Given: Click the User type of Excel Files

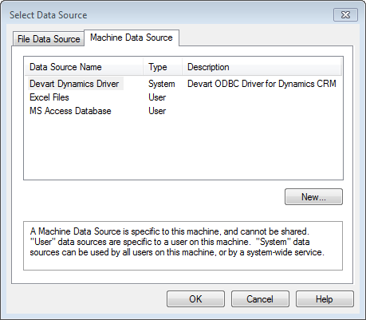Looking at the screenshot, I should coord(157,97).
